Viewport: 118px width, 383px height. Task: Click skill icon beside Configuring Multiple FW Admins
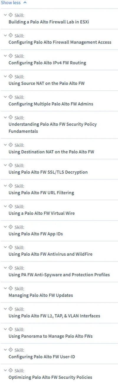point(11,97)
